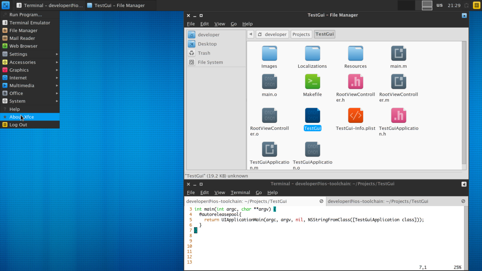Viewport: 482px width, 271px height.
Task: Select the RootViewController.o file icon
Action: 269,115
